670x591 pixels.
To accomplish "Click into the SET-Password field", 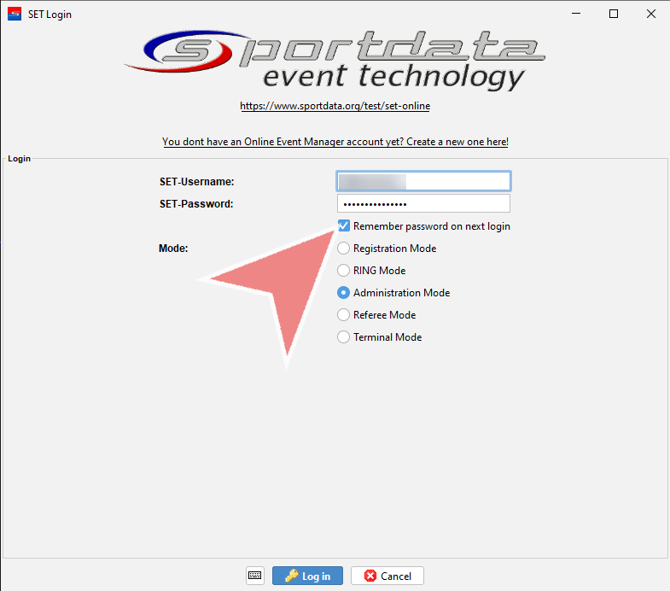I will click(x=423, y=204).
